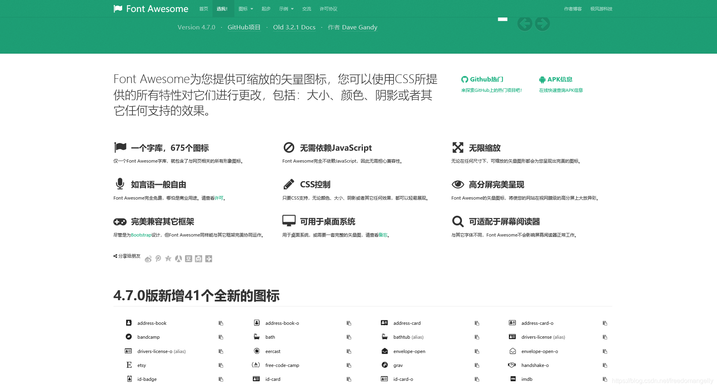Click the search icon beside 可适配于屏幕阅读器
This screenshot has width=717, height=388.
pyautogui.click(x=458, y=221)
